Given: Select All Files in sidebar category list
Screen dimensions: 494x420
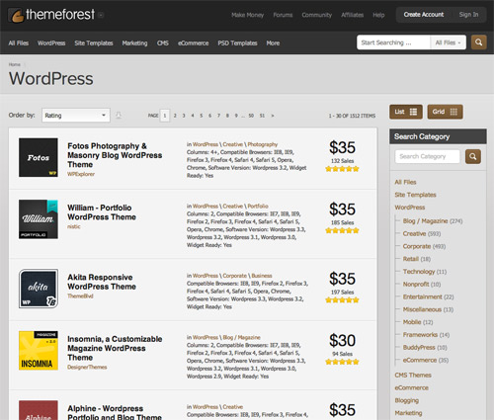Looking at the screenshot, I should 405,182.
